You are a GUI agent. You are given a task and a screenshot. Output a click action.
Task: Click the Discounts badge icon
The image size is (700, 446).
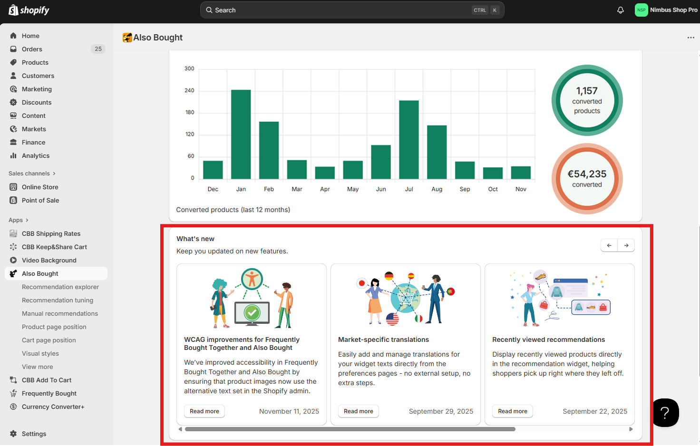[13, 102]
